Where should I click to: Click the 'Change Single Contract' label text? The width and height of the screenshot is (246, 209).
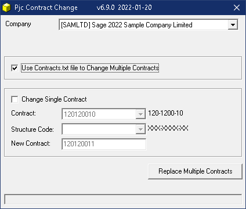click(54, 99)
